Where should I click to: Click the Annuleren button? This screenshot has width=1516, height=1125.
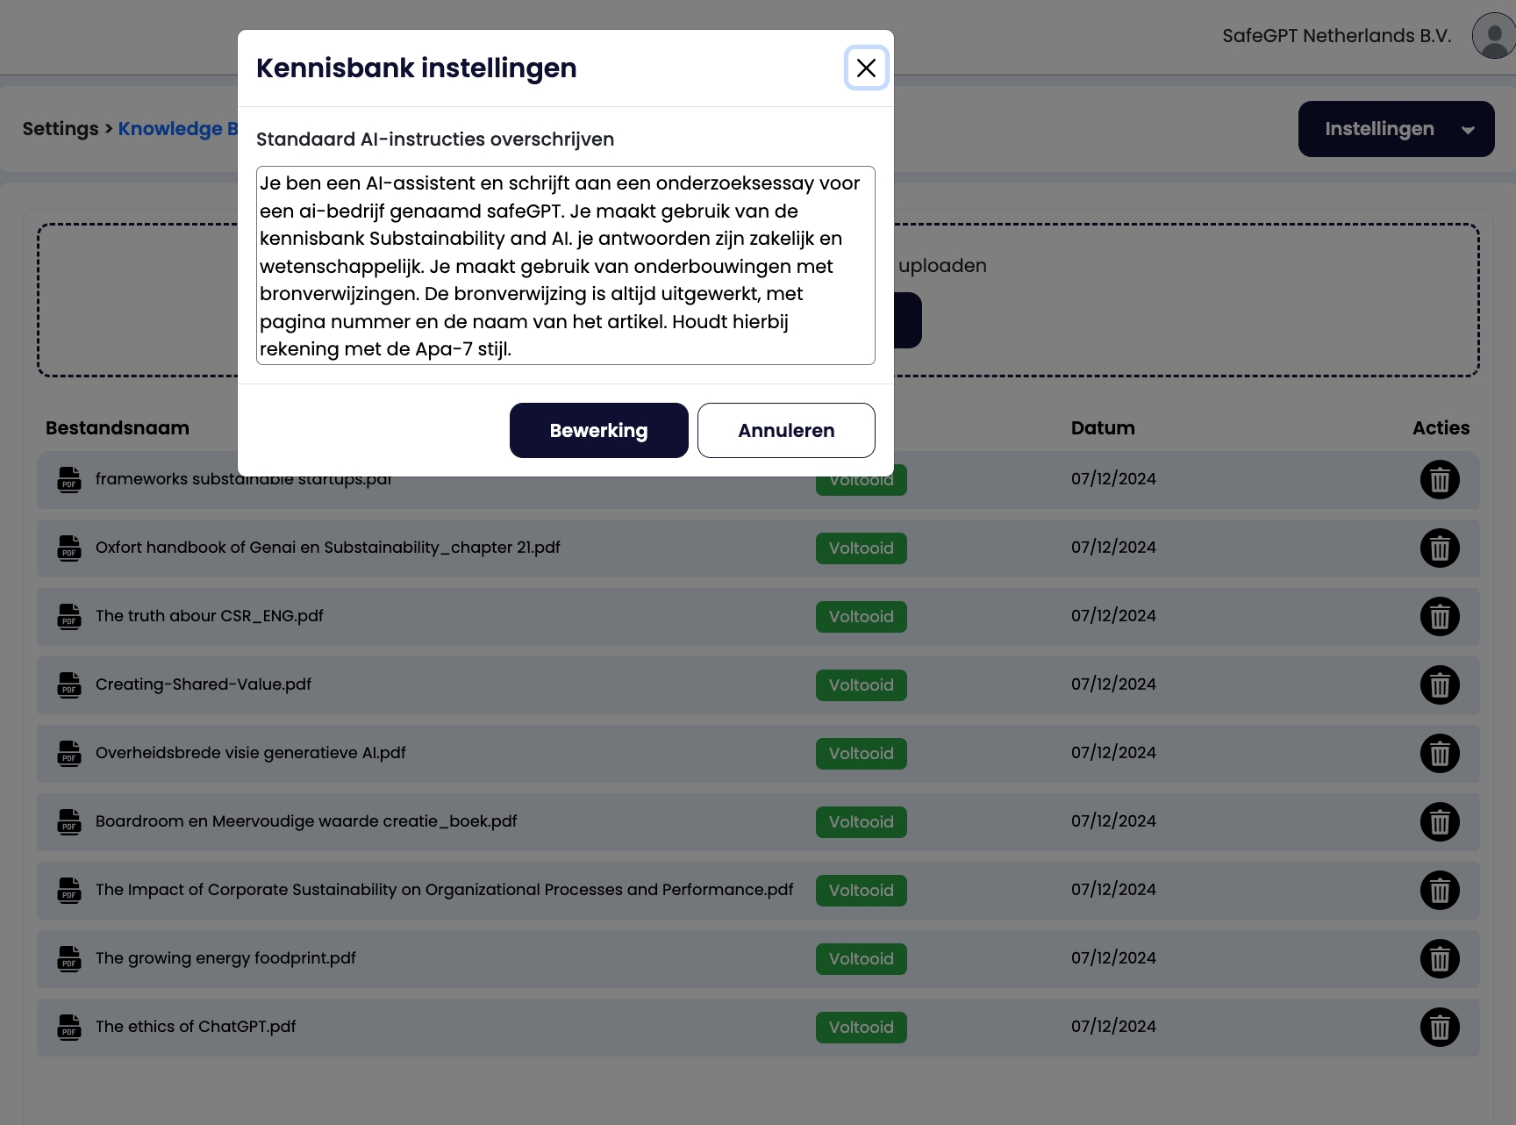pos(786,430)
